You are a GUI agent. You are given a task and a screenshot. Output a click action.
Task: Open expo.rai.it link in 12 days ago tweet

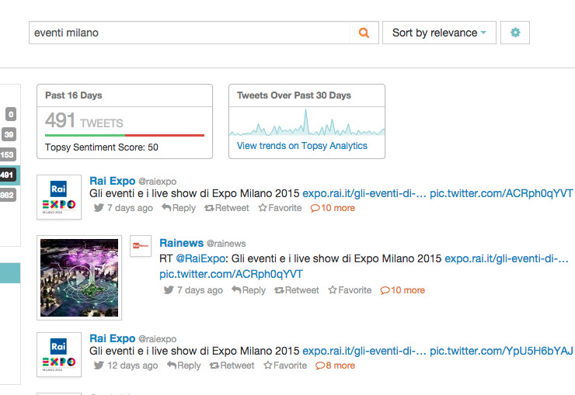tap(364, 351)
